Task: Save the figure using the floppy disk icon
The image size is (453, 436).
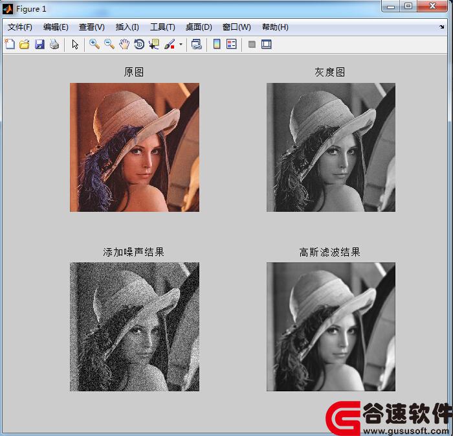Action: pos(39,44)
